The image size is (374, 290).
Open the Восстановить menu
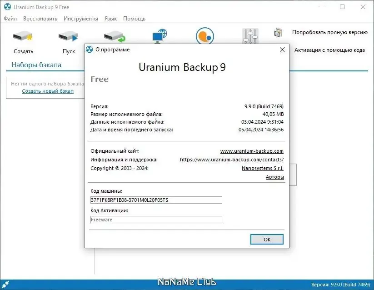tap(40, 19)
